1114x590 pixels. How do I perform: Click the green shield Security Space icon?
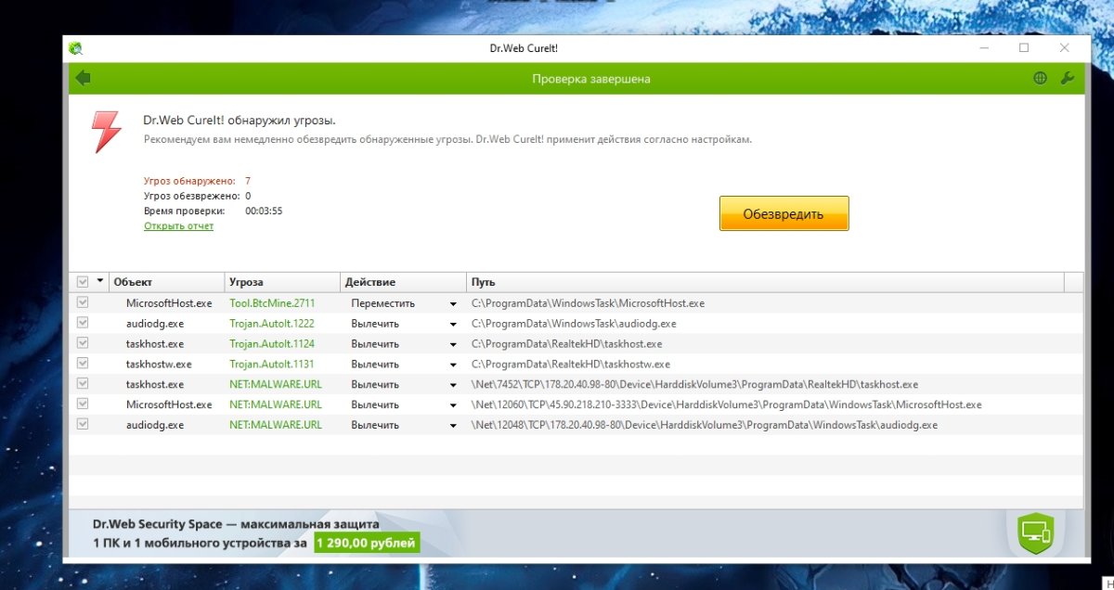pos(1034,532)
